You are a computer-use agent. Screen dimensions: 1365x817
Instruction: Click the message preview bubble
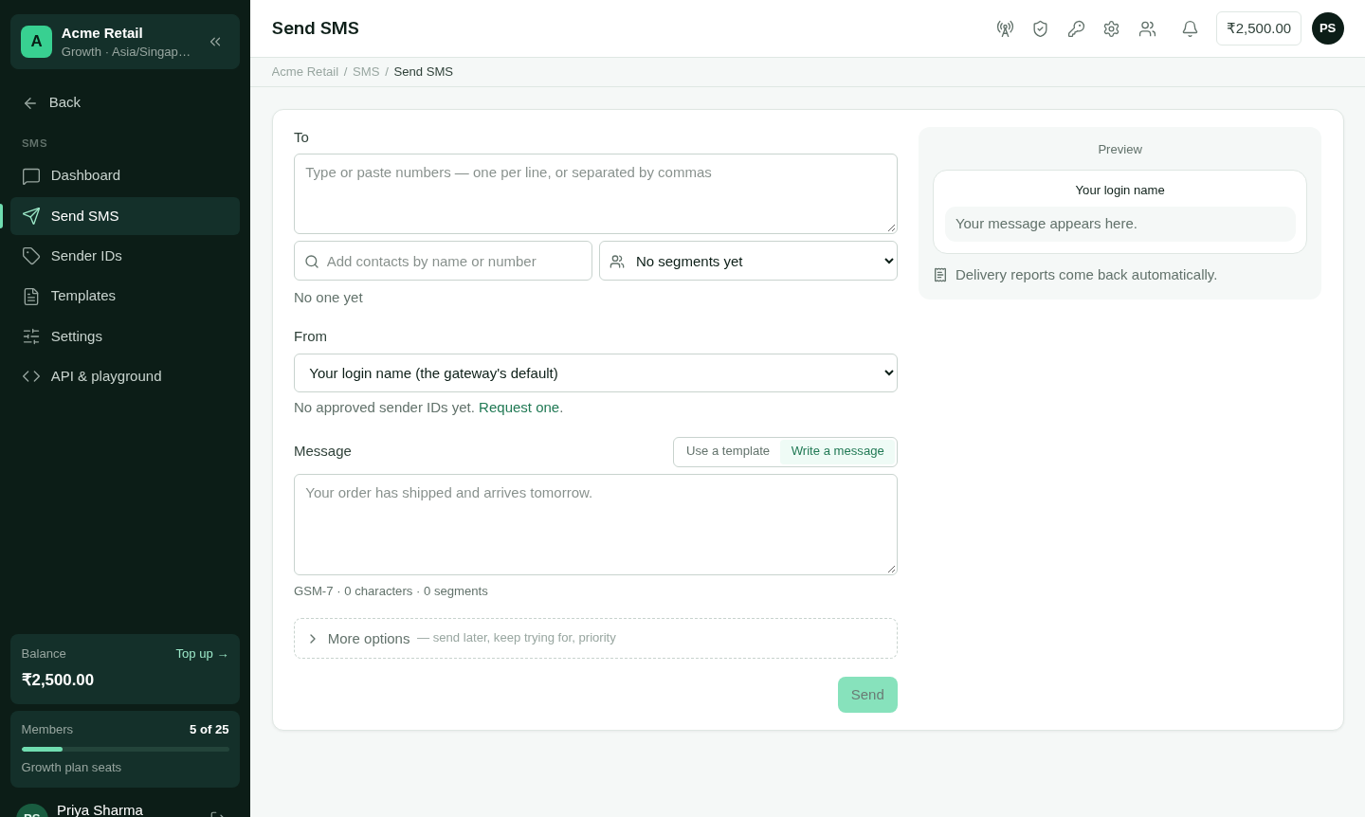coord(1119,224)
